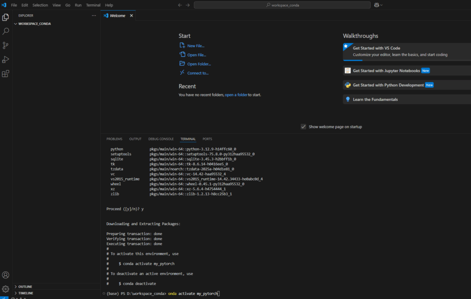Screen dimensions: 471x299
Task: Switch to the OUTPUT panel tab
Action: coord(135,139)
